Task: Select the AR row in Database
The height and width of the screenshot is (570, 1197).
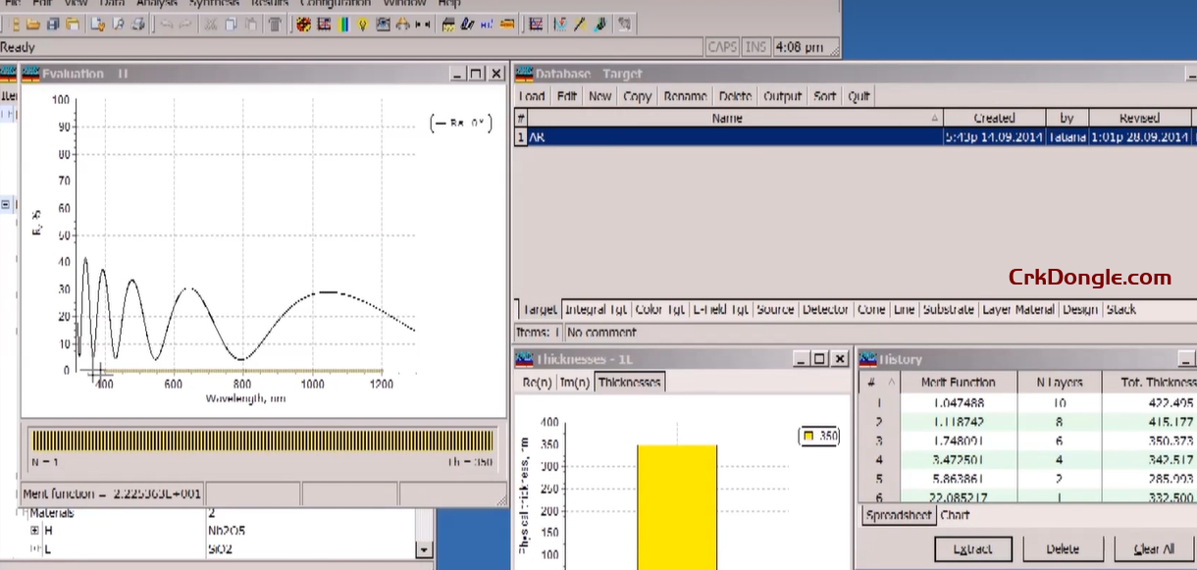Action: [x=726, y=137]
